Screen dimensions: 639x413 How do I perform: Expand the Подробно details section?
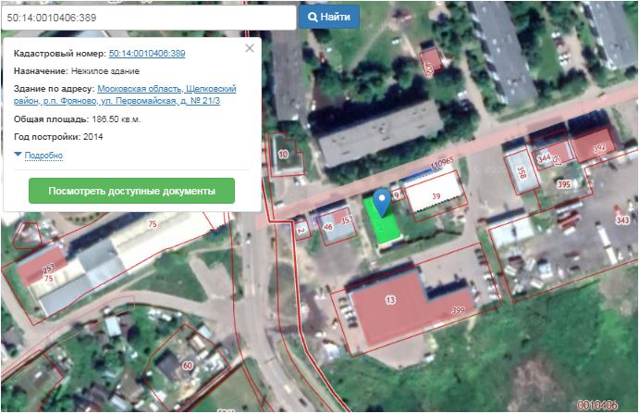click(43, 156)
